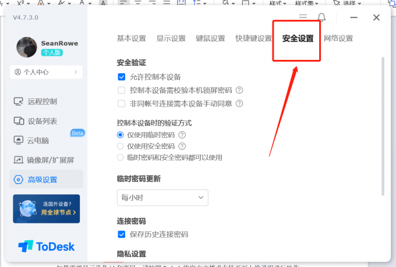Toggle 保存历史连接密码 checkbox
This screenshot has height=267, width=396.
(122, 234)
